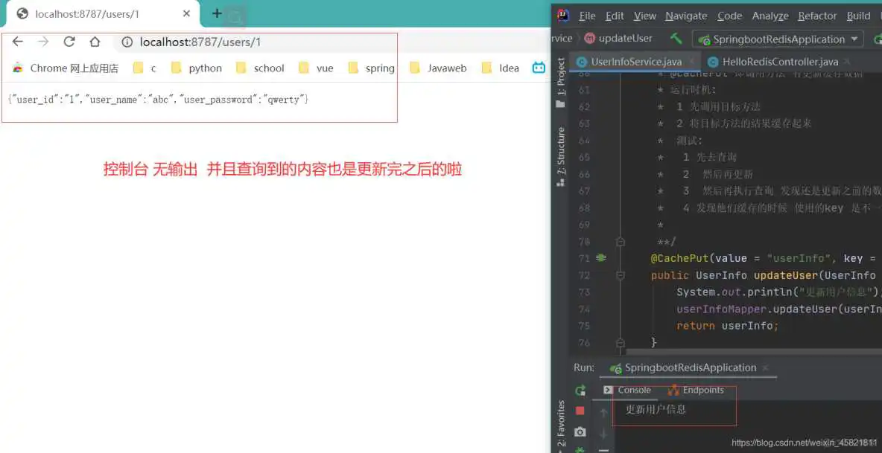Click inside Chrome's address bar

[x=223, y=42]
